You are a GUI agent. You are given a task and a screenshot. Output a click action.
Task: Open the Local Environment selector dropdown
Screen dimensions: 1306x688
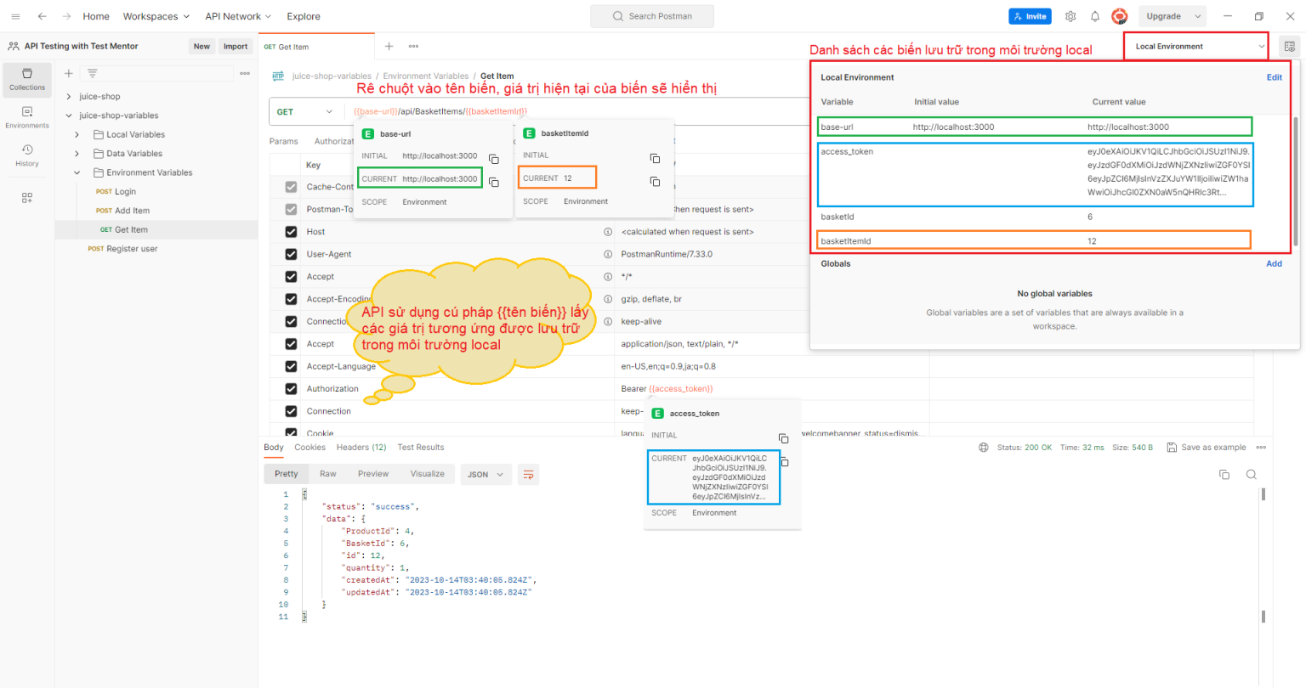click(x=1196, y=47)
